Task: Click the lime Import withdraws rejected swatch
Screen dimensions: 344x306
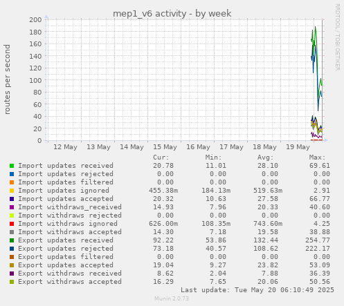Action: (x=12, y=216)
